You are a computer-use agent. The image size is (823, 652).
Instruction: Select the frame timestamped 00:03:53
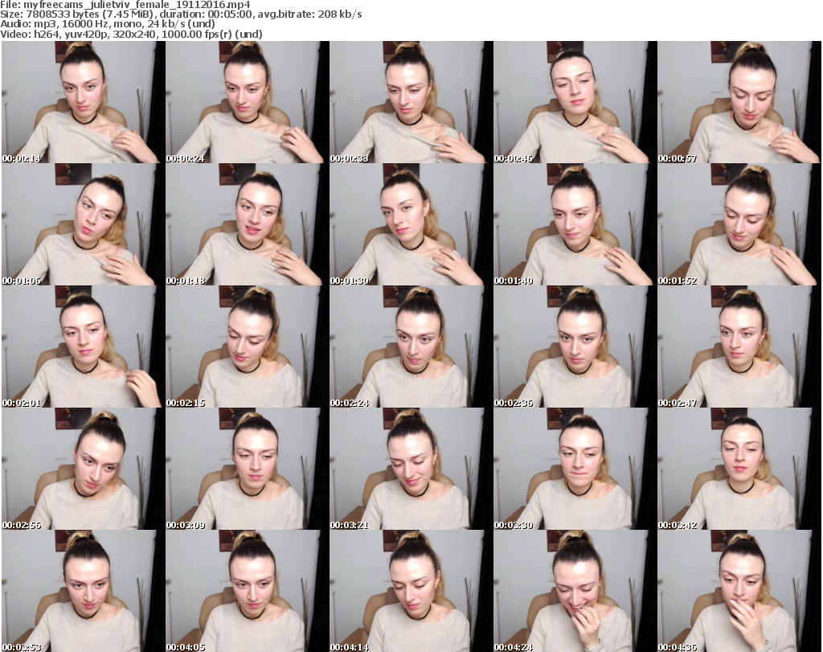(x=83, y=591)
